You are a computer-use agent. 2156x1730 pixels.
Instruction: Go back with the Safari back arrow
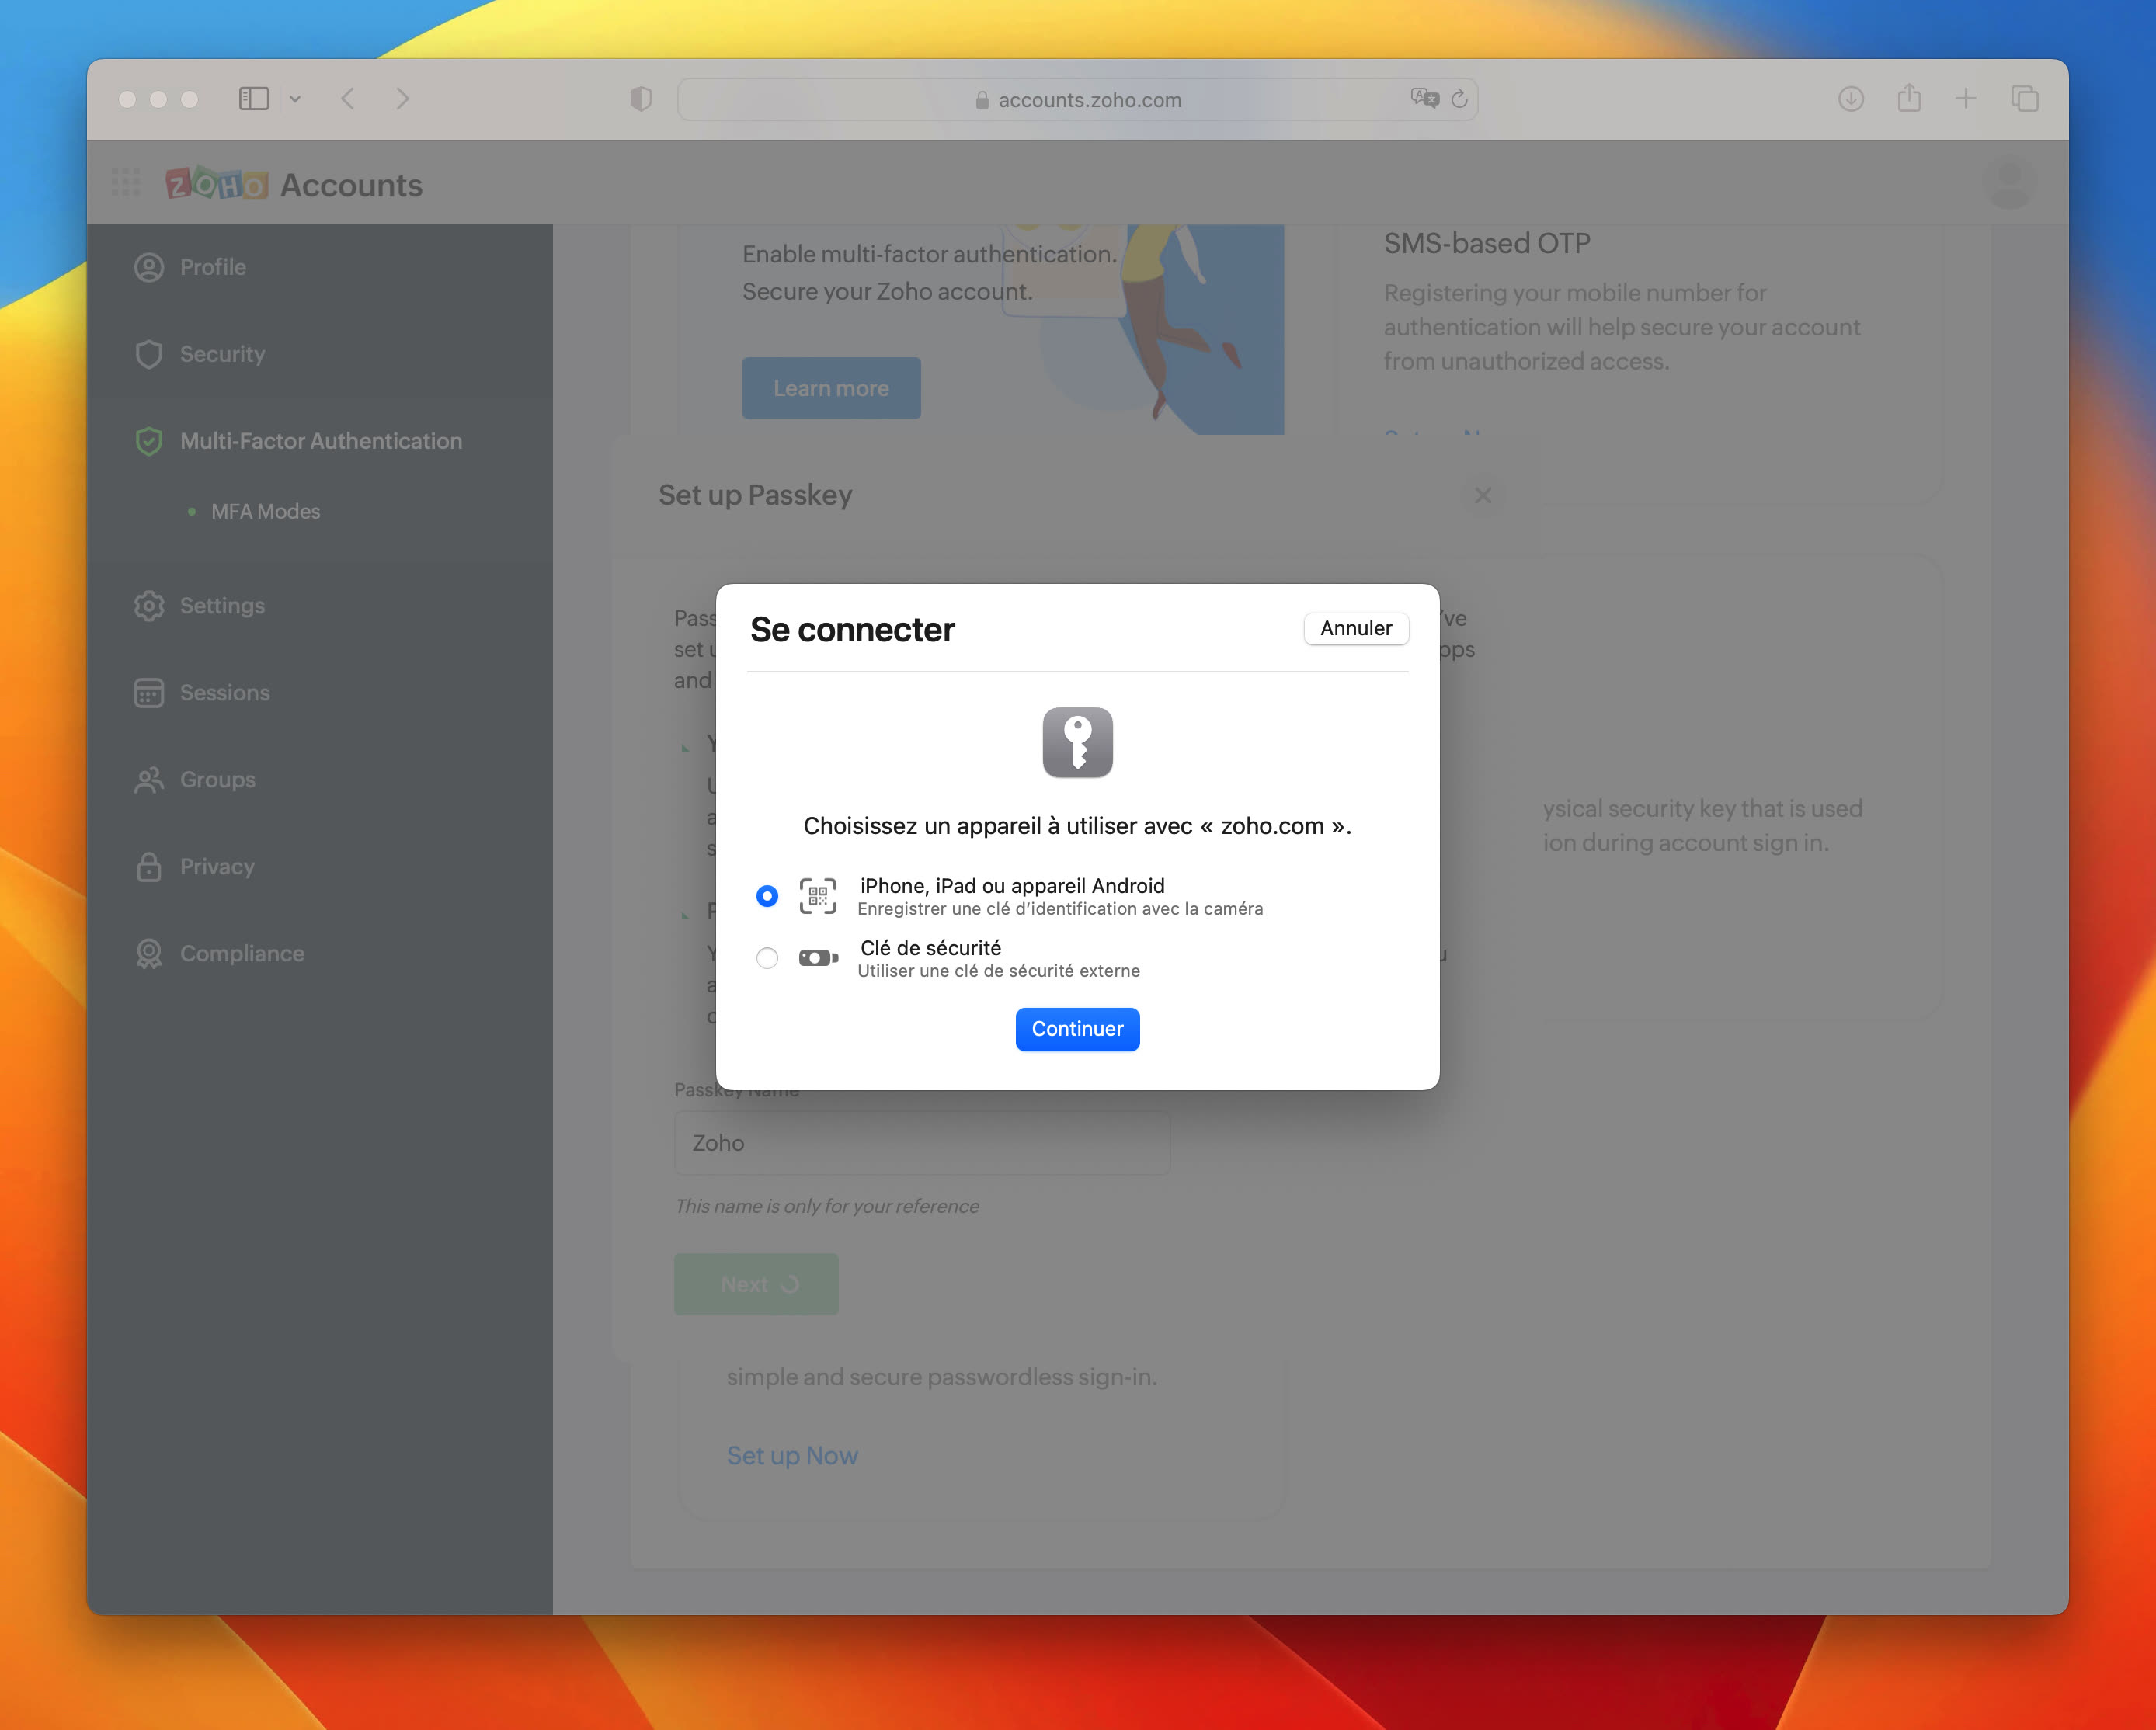pyautogui.click(x=348, y=99)
